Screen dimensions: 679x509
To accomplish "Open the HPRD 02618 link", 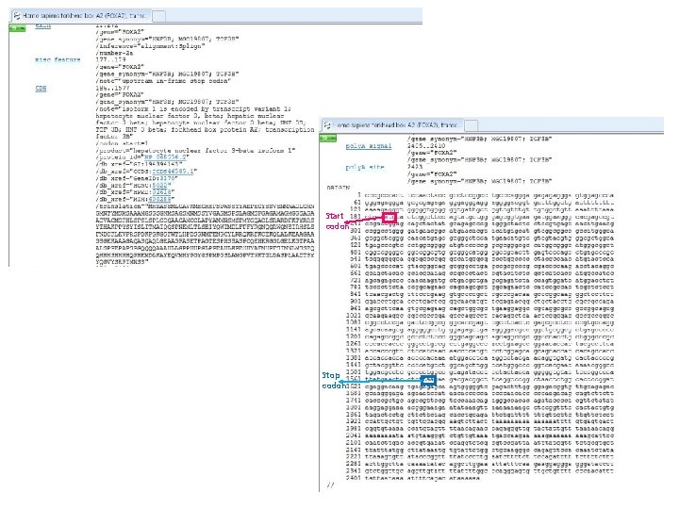I will pos(162,192).
